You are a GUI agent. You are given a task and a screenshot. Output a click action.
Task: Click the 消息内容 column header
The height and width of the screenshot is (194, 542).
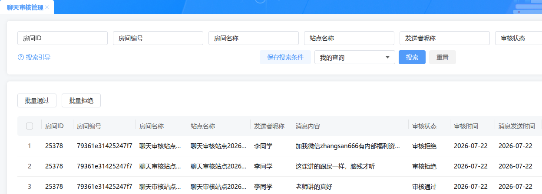point(308,126)
